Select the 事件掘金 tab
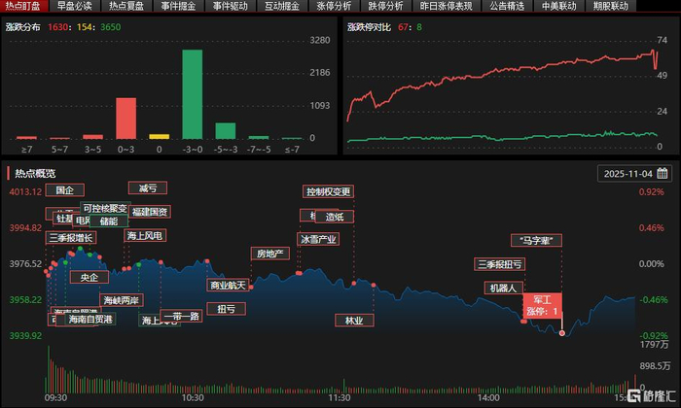The width and height of the screenshot is (681, 408). (x=178, y=6)
